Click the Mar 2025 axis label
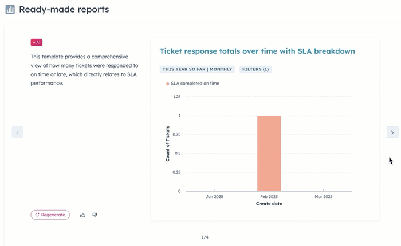The width and height of the screenshot is (401, 246). 324,196
